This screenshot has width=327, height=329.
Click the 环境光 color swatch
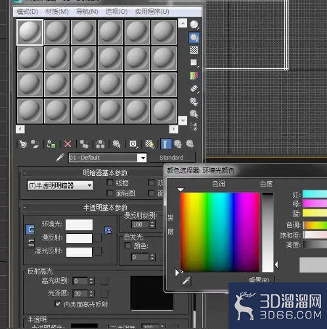tap(79, 225)
